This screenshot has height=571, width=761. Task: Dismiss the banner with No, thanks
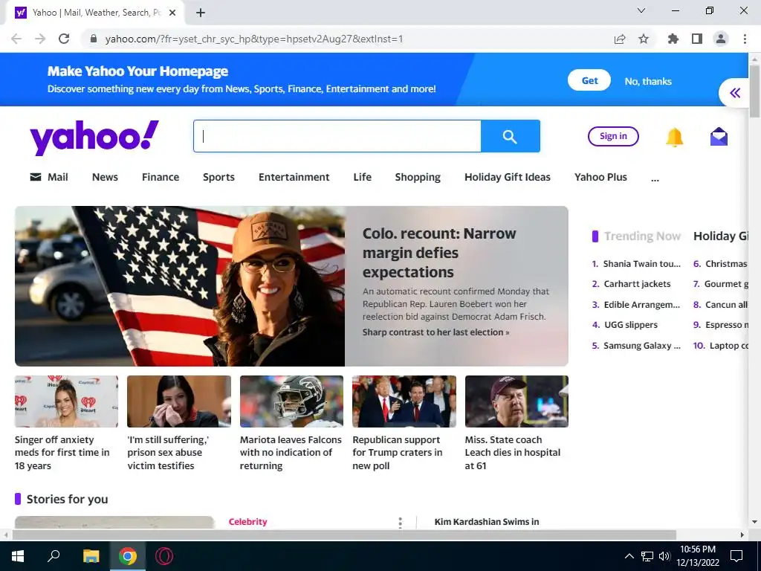[x=648, y=81]
